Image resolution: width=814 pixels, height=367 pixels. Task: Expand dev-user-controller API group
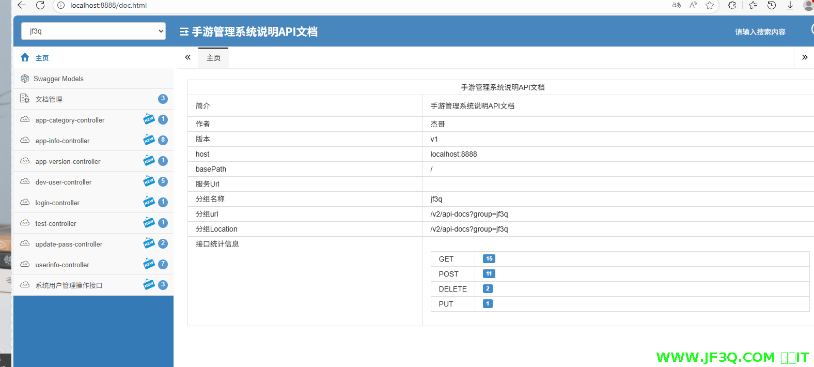(x=64, y=182)
